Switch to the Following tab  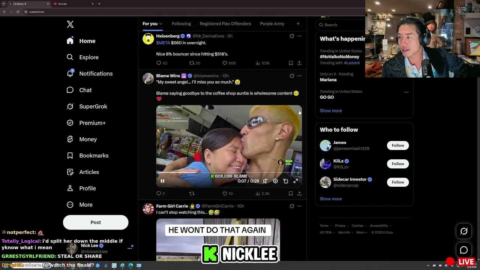click(181, 24)
